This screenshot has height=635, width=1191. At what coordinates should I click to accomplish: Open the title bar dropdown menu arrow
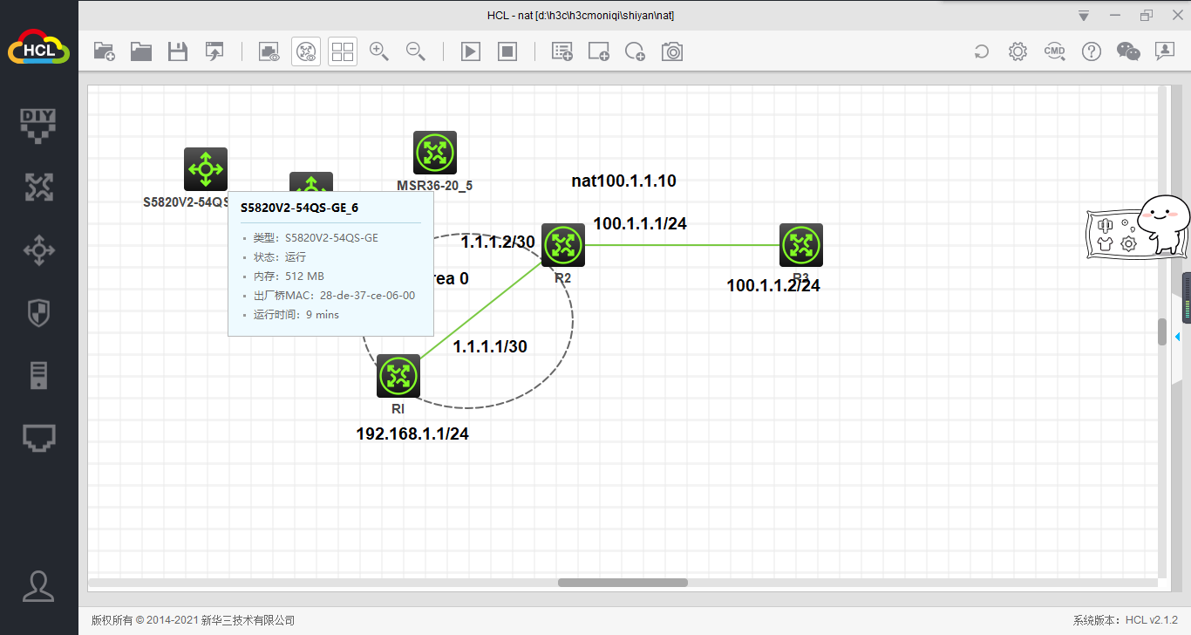click(x=1084, y=16)
